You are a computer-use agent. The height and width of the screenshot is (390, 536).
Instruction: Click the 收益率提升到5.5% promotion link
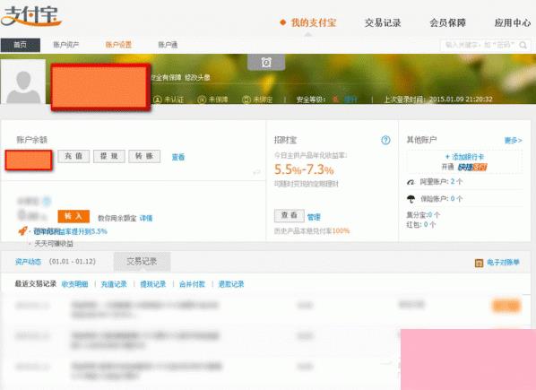(x=71, y=231)
